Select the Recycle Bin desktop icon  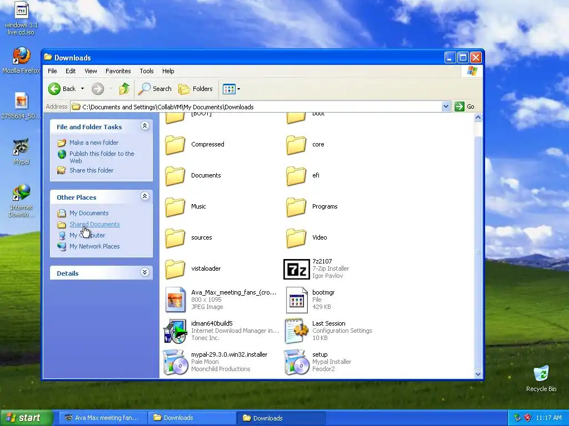[x=541, y=378]
